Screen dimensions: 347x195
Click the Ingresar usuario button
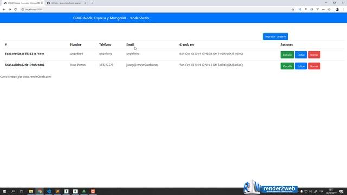click(x=275, y=36)
